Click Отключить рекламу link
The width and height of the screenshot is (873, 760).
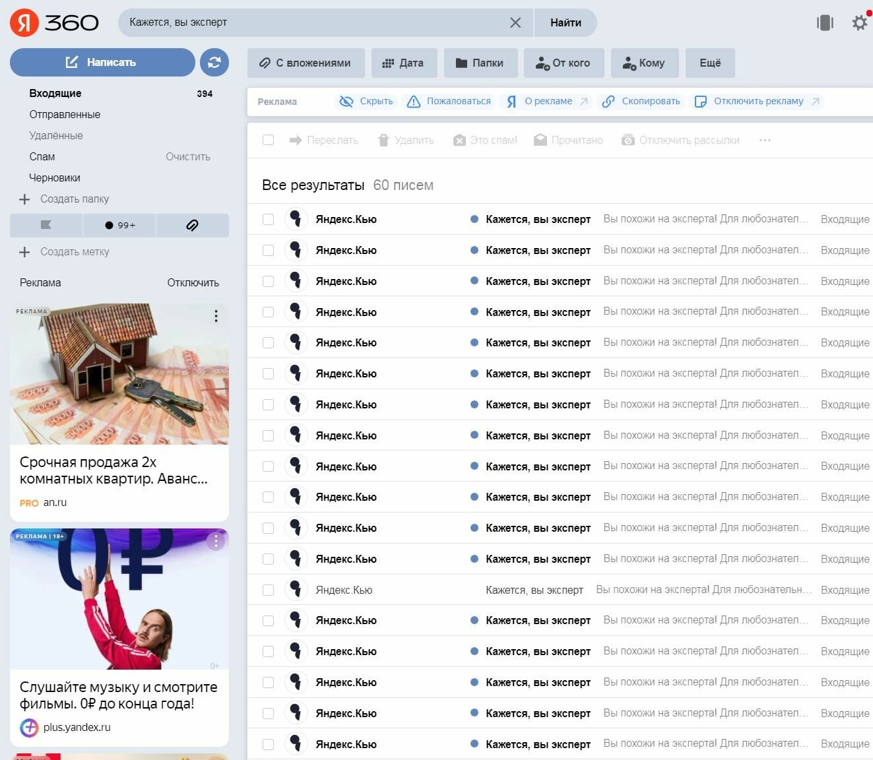(x=757, y=101)
